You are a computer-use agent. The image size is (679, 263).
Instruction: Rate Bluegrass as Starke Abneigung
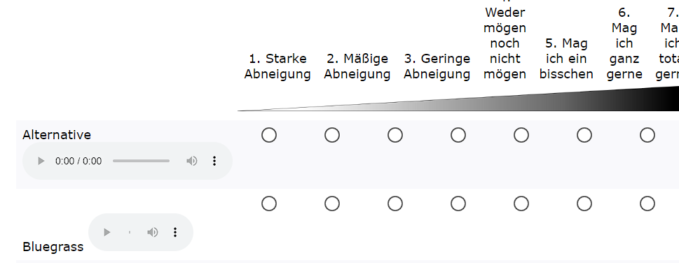pyautogui.click(x=269, y=204)
